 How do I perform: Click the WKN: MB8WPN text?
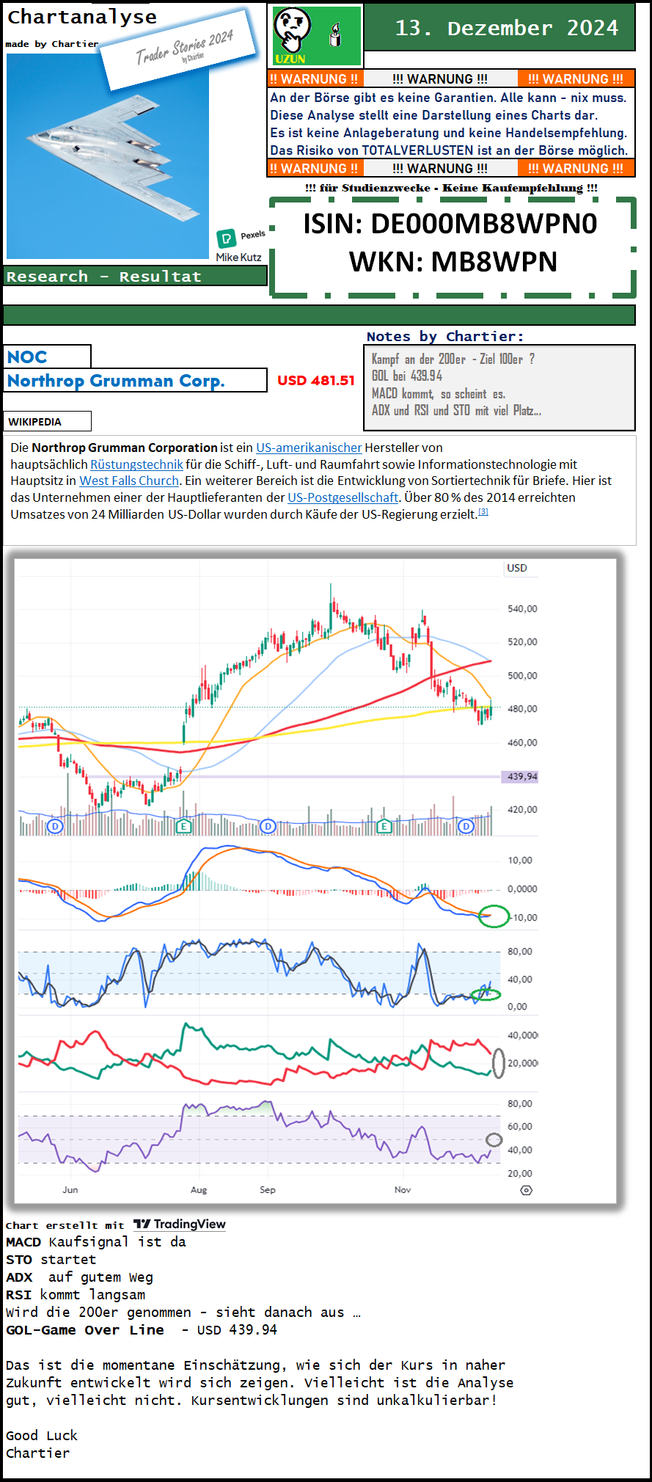pos(453,262)
